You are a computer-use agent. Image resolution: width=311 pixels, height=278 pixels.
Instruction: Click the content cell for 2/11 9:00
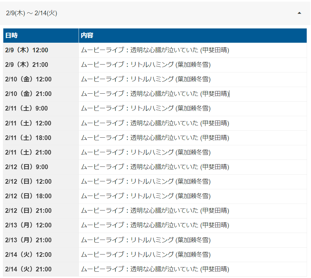pyautogui.click(x=193, y=109)
